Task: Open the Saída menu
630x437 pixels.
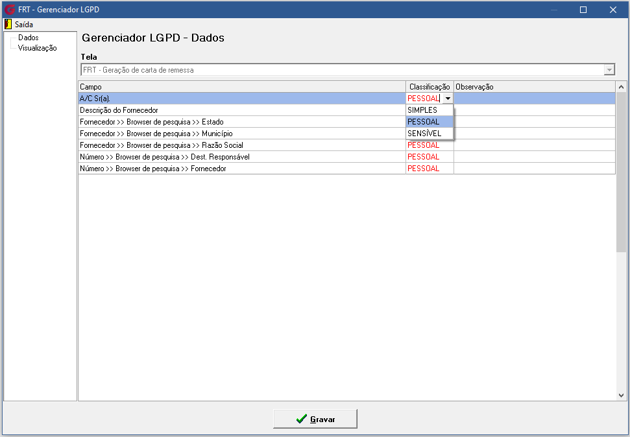Action: pyautogui.click(x=24, y=25)
